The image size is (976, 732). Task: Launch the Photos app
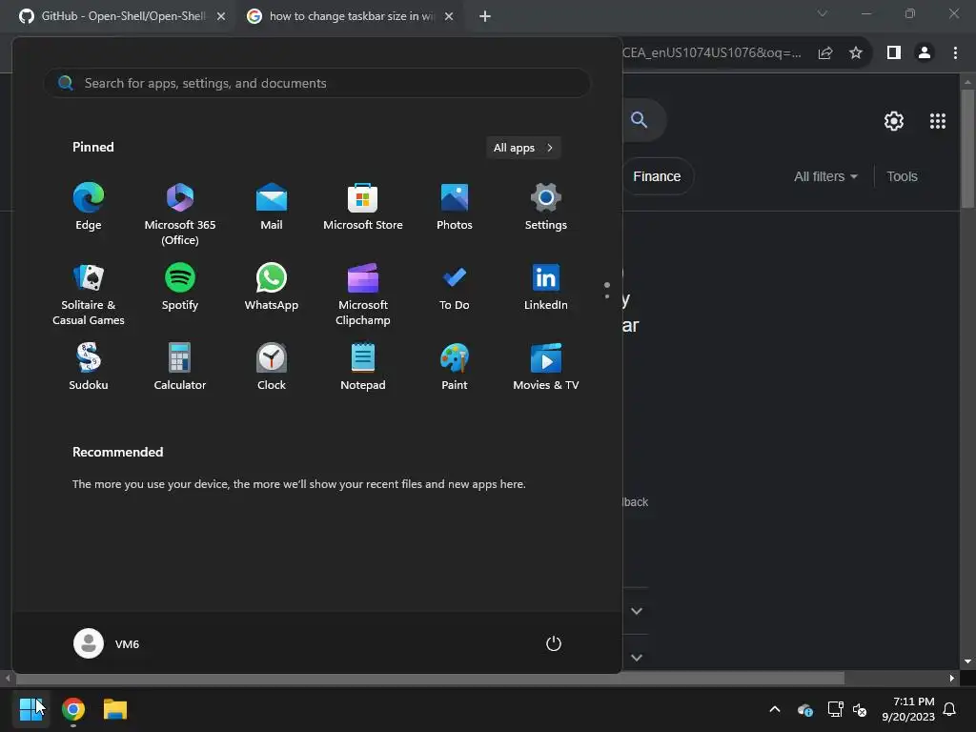coord(455,207)
